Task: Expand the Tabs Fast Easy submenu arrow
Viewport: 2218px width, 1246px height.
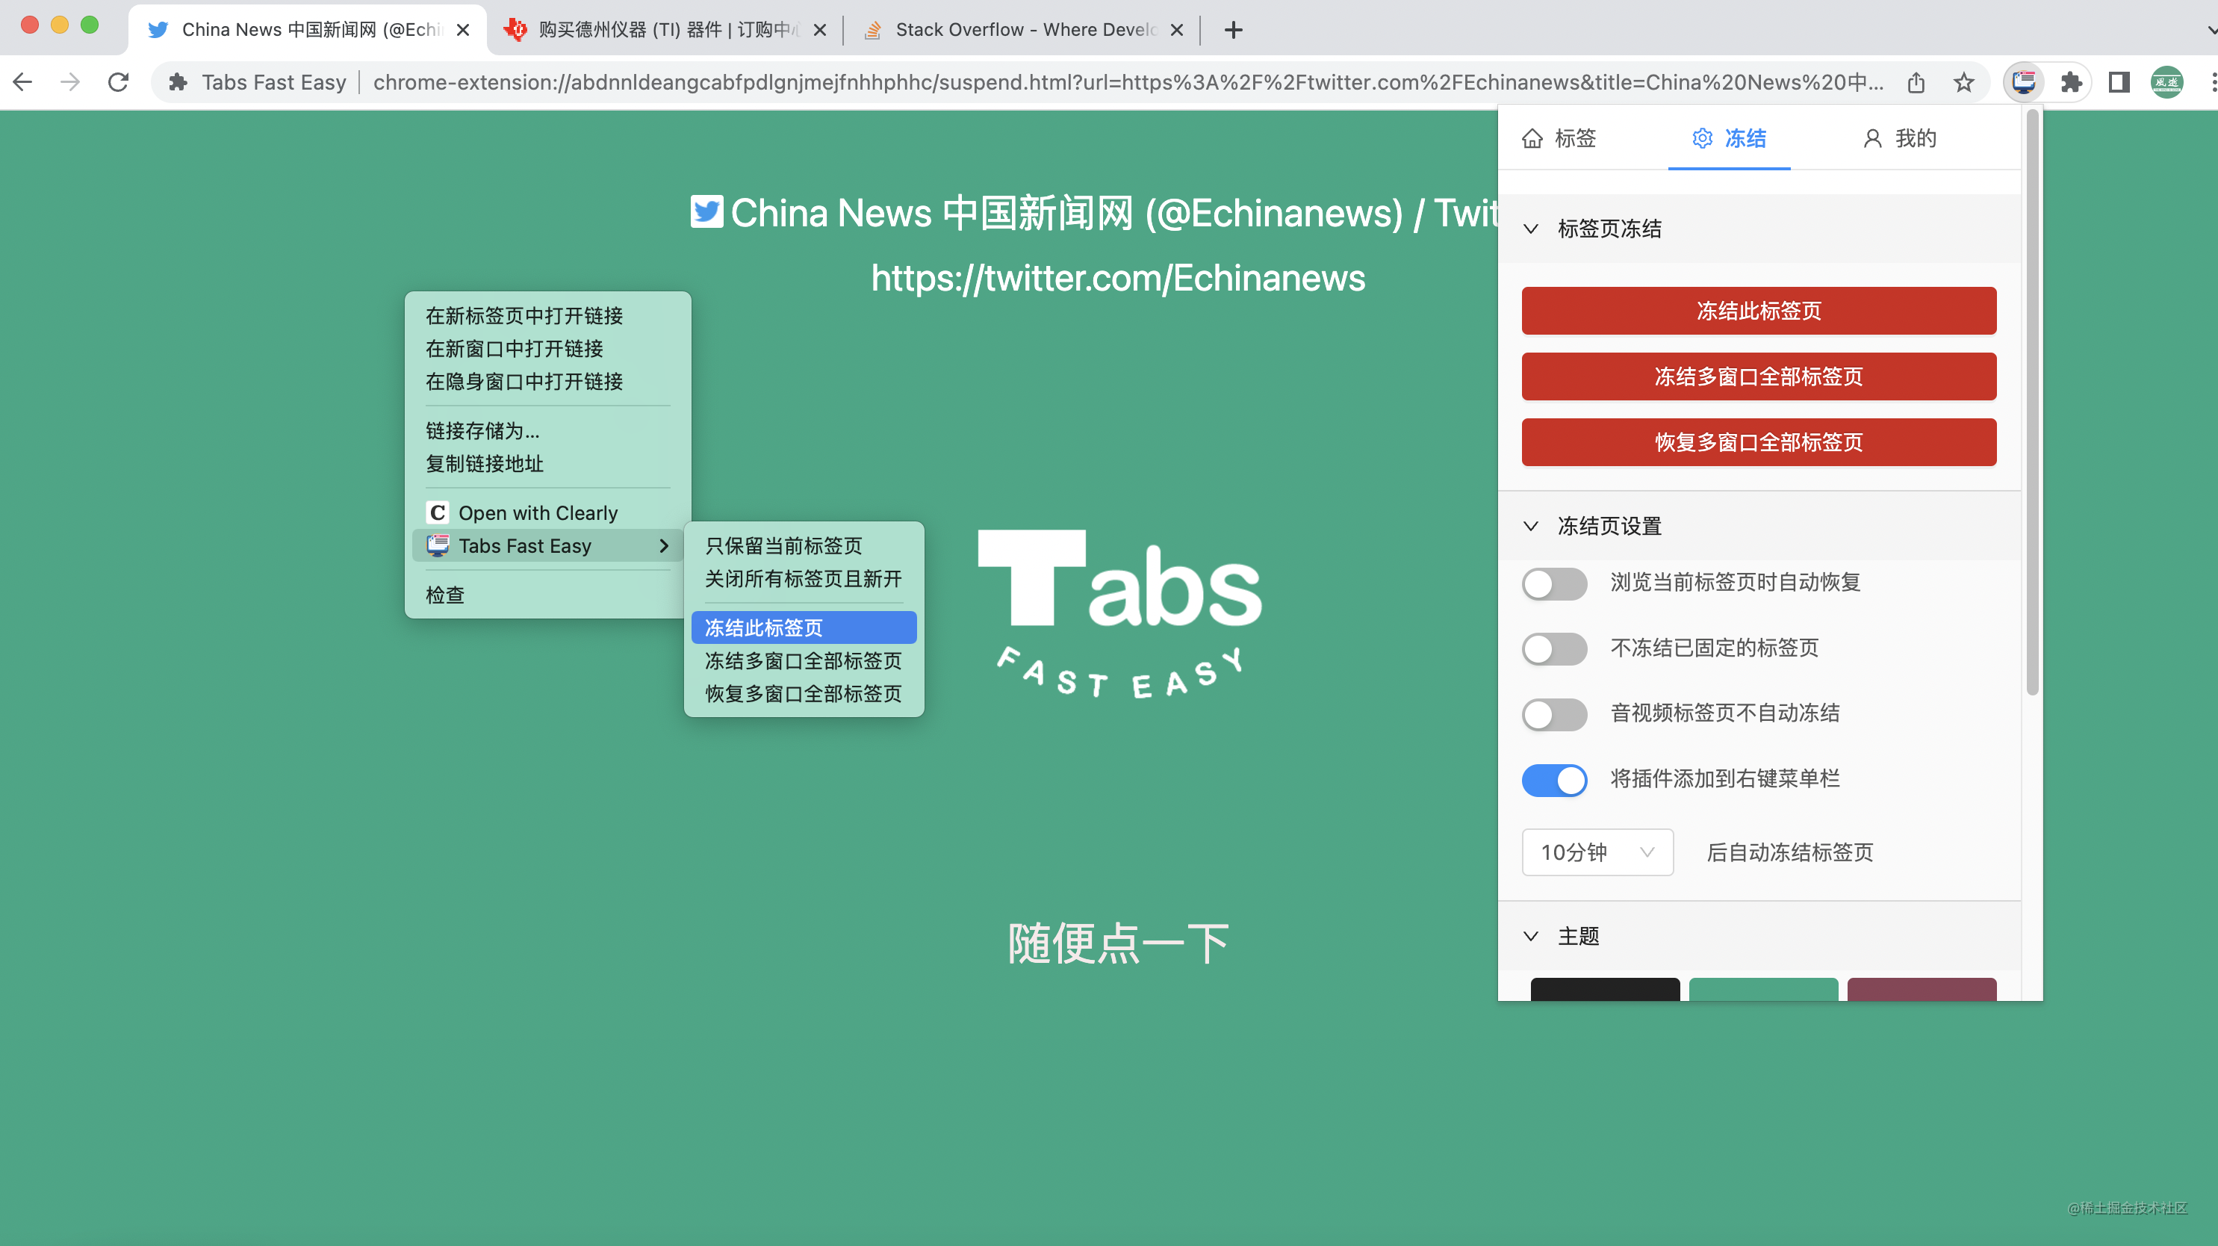Action: coord(663,545)
